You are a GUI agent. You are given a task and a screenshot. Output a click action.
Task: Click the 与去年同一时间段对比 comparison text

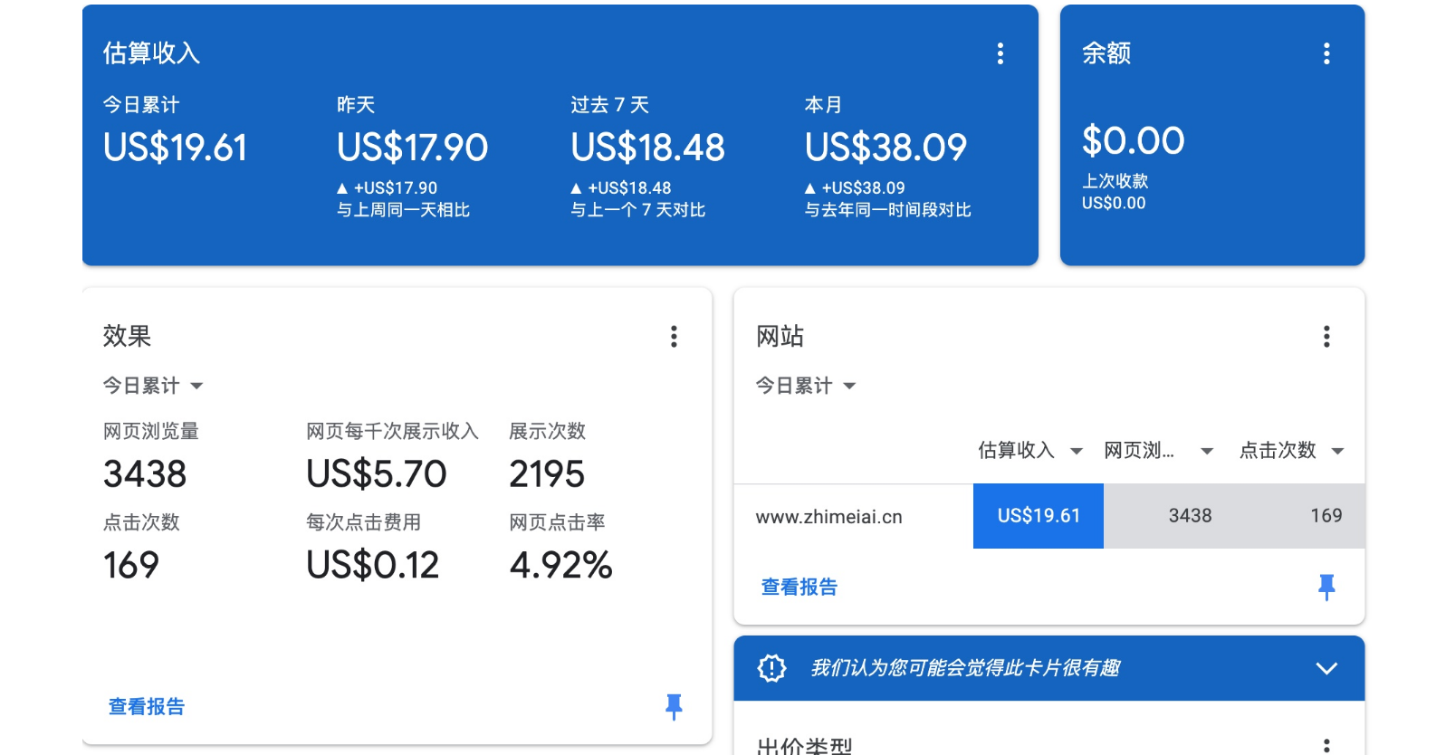pyautogui.click(x=887, y=210)
